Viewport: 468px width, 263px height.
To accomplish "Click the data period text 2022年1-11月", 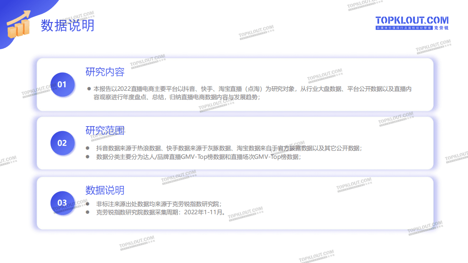I will [x=205, y=213].
